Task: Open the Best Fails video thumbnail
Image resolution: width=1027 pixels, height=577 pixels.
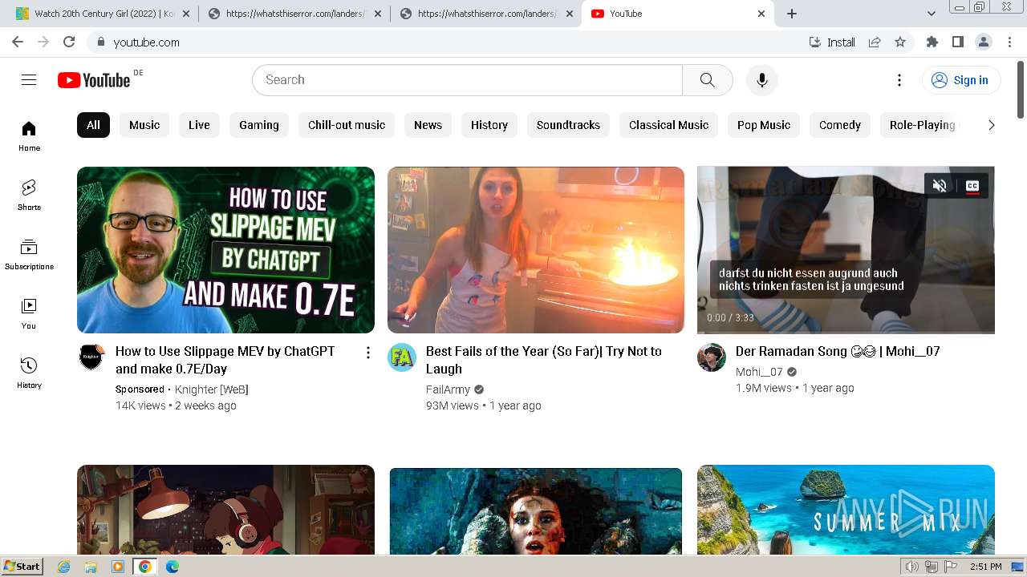Action: [536, 250]
